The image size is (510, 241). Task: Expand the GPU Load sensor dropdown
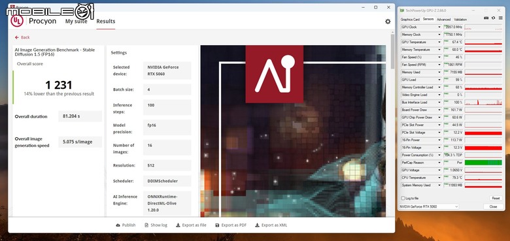[440, 80]
